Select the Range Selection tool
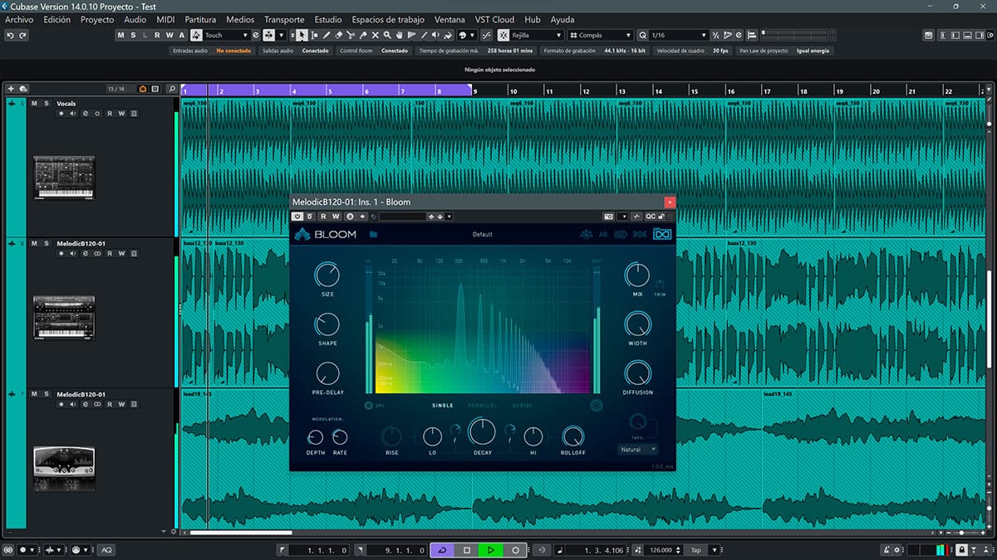The height and width of the screenshot is (560, 997). click(314, 36)
